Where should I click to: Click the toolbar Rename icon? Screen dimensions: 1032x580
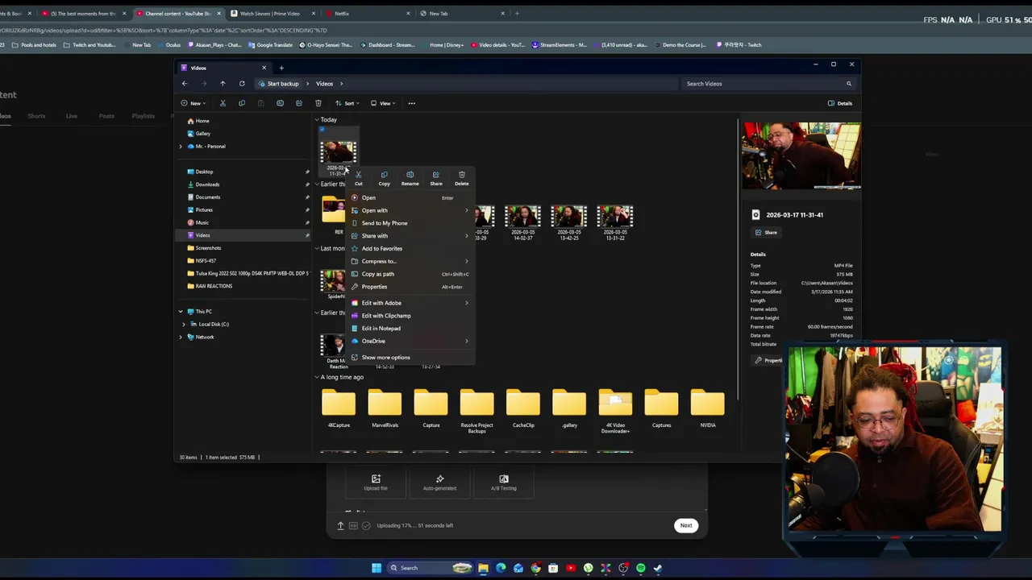[280, 103]
